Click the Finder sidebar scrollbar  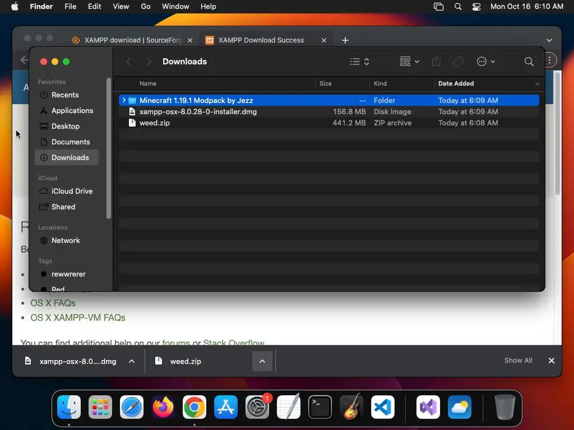click(108, 148)
